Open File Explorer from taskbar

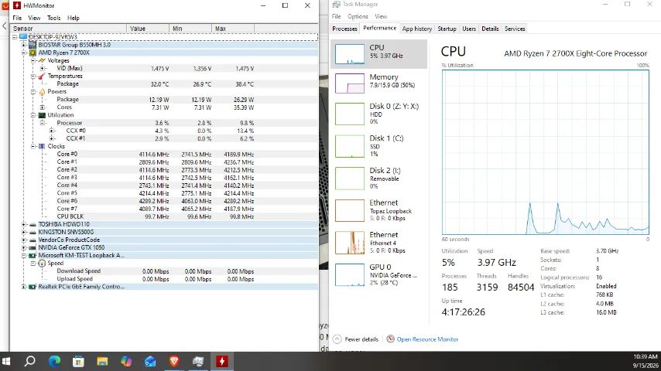(x=102, y=361)
